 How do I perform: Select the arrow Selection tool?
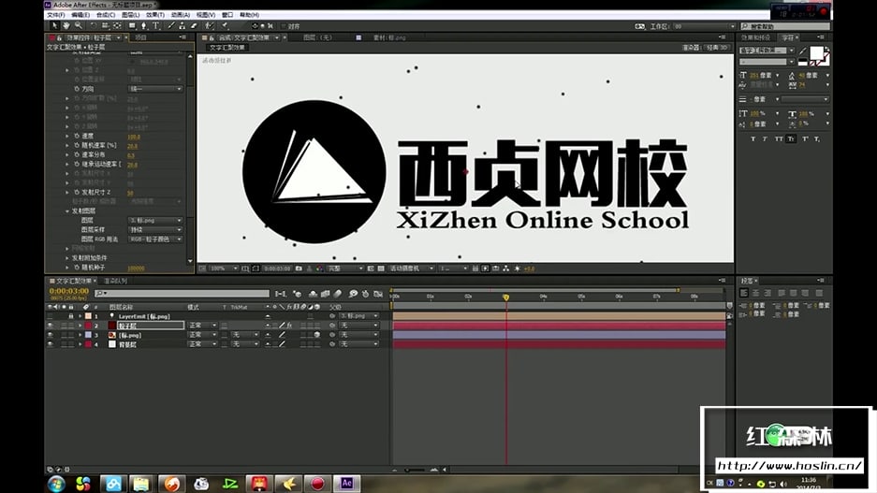[54, 25]
